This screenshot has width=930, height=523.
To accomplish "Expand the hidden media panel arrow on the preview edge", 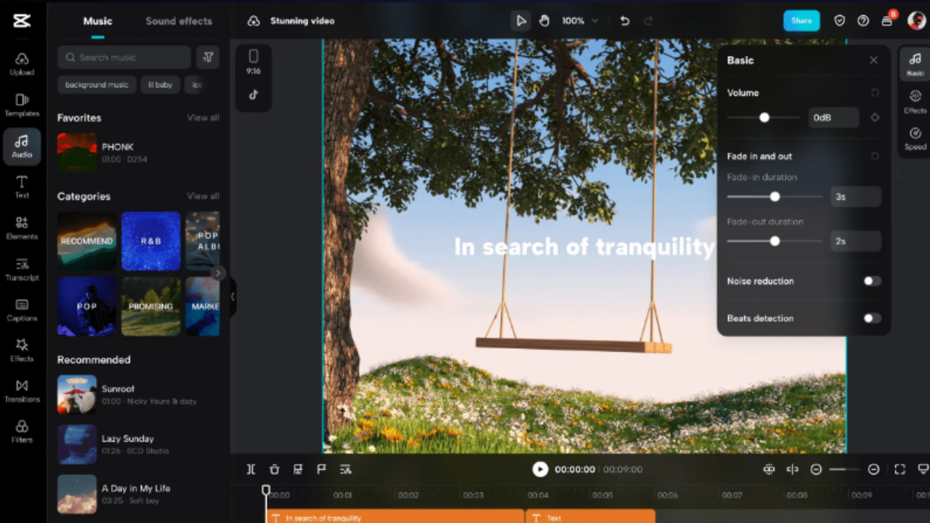I will [232, 296].
